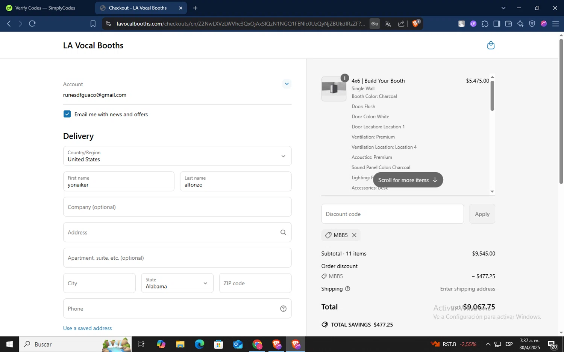Close the Checkout browser tab
The width and height of the screenshot is (564, 352).
[180, 8]
